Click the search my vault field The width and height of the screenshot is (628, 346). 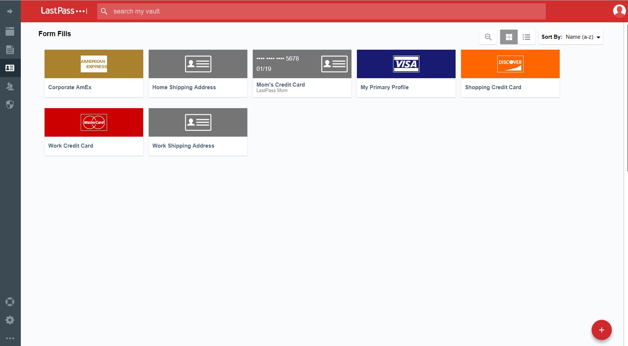pyautogui.click(x=321, y=11)
